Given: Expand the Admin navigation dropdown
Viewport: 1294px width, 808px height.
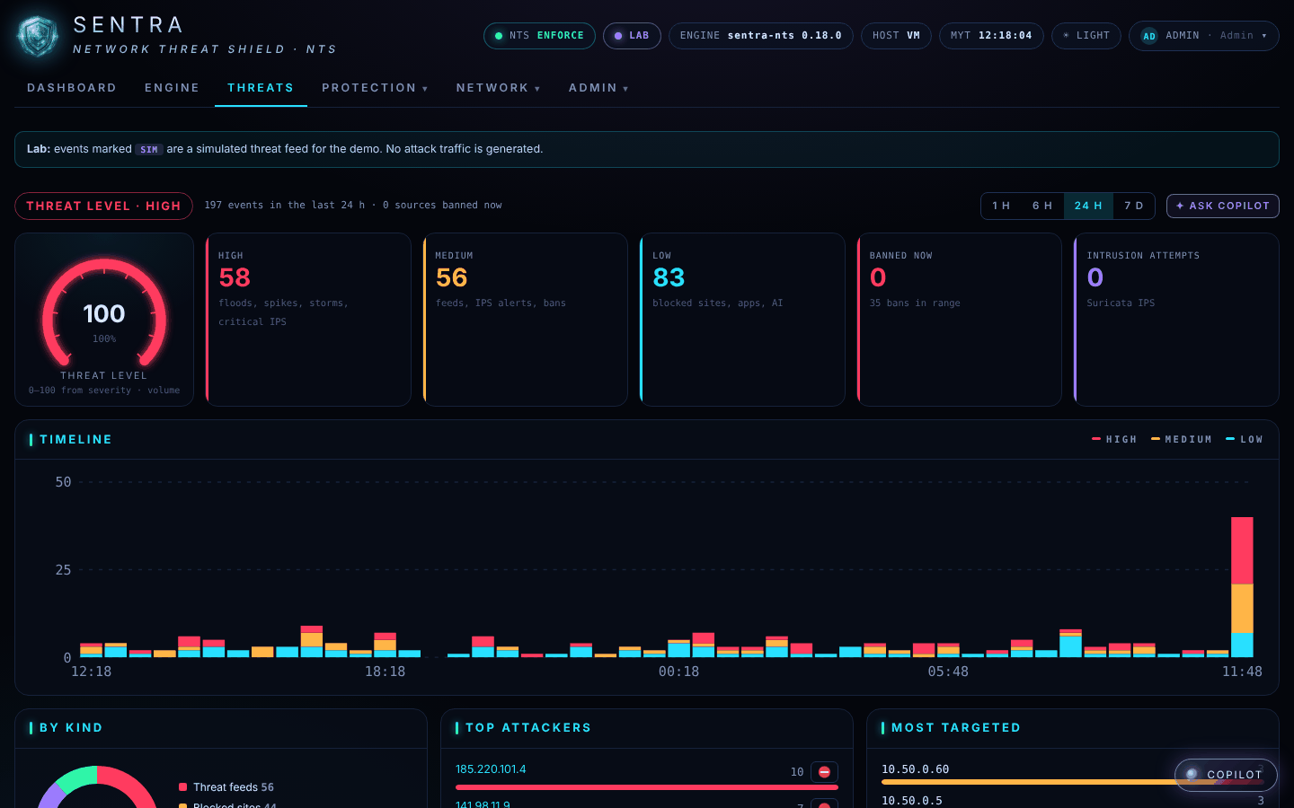Looking at the screenshot, I should [598, 88].
